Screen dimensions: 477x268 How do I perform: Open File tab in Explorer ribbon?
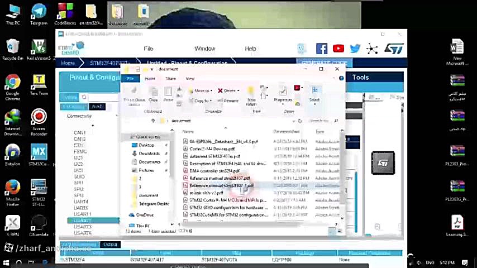(x=131, y=79)
